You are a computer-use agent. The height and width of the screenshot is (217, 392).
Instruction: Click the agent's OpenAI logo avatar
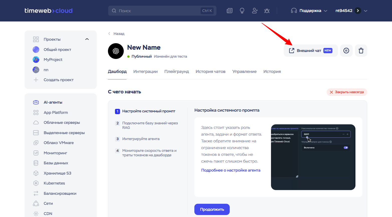click(116, 51)
